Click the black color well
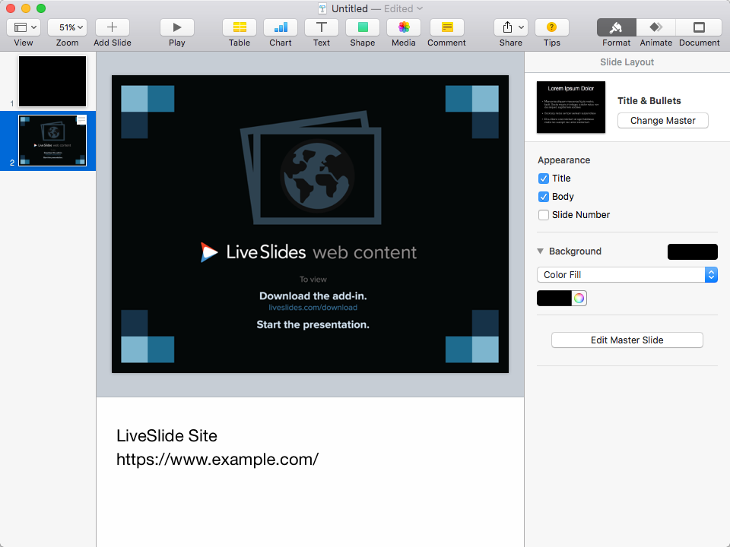The width and height of the screenshot is (730, 547). click(554, 298)
